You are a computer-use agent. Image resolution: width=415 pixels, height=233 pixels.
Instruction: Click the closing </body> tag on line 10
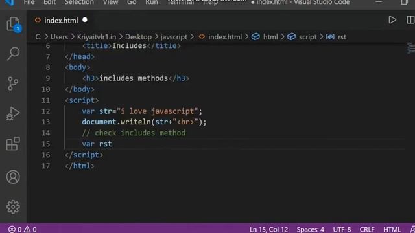[80, 89]
